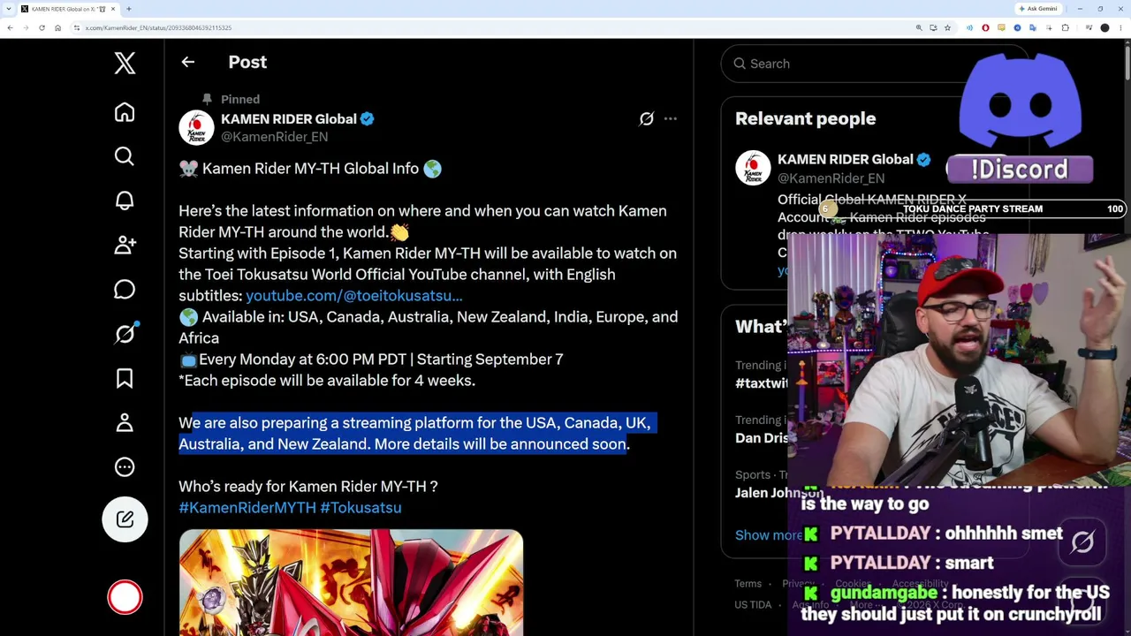
Task: Click the blue sound-wave extension icon
Action: pyautogui.click(x=969, y=28)
